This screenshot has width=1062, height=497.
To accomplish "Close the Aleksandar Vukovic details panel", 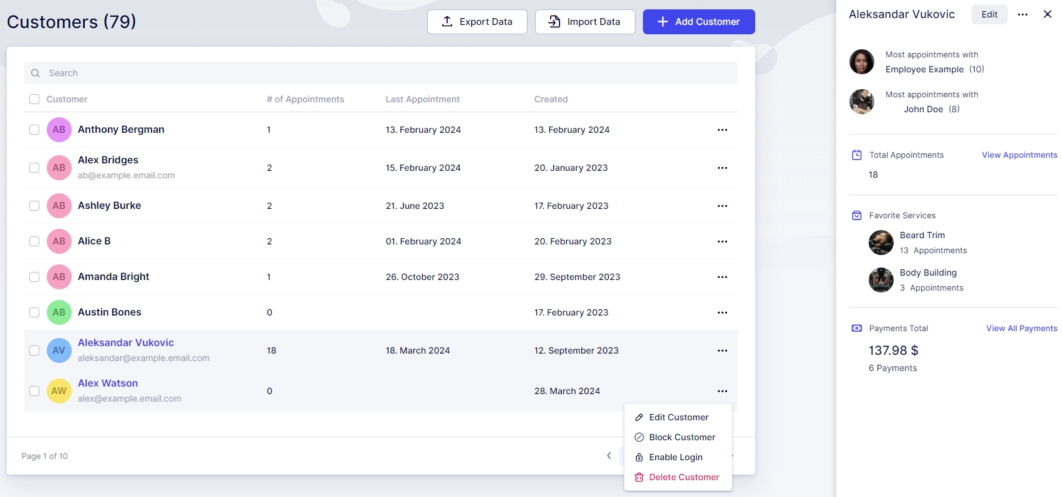I will tap(1048, 14).
